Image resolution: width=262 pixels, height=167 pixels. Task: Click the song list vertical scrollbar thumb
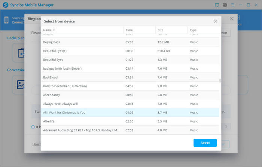coord(220,80)
